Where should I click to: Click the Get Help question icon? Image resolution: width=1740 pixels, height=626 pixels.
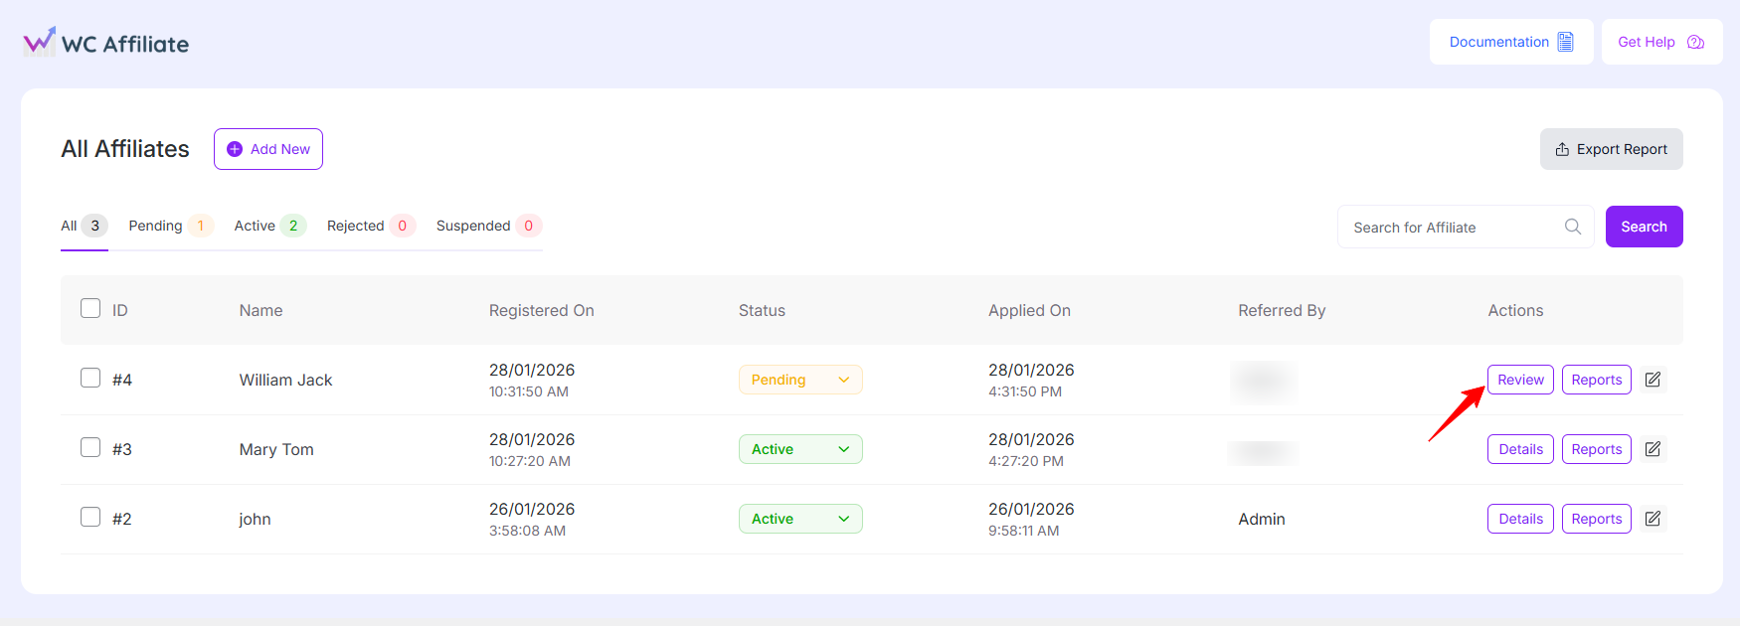[1696, 42]
